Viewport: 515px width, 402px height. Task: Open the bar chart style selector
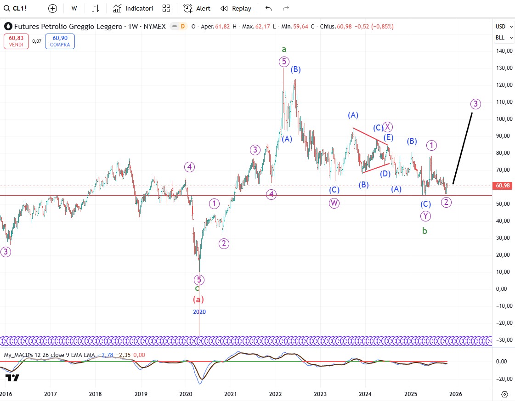tap(96, 8)
